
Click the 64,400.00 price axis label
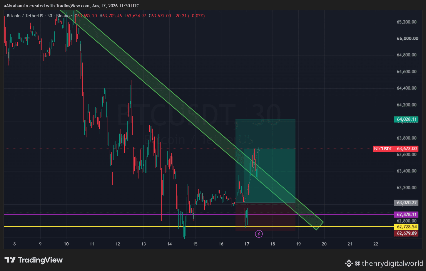pyautogui.click(x=407, y=88)
